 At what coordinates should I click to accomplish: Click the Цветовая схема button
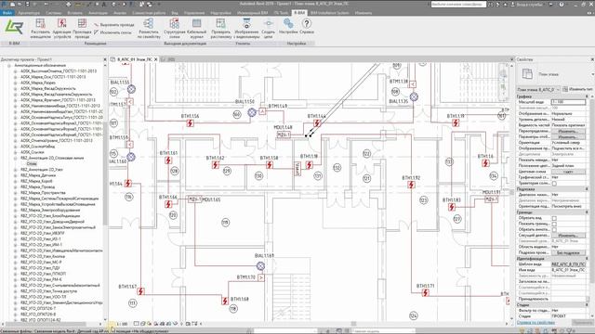pyautogui.click(x=568, y=172)
